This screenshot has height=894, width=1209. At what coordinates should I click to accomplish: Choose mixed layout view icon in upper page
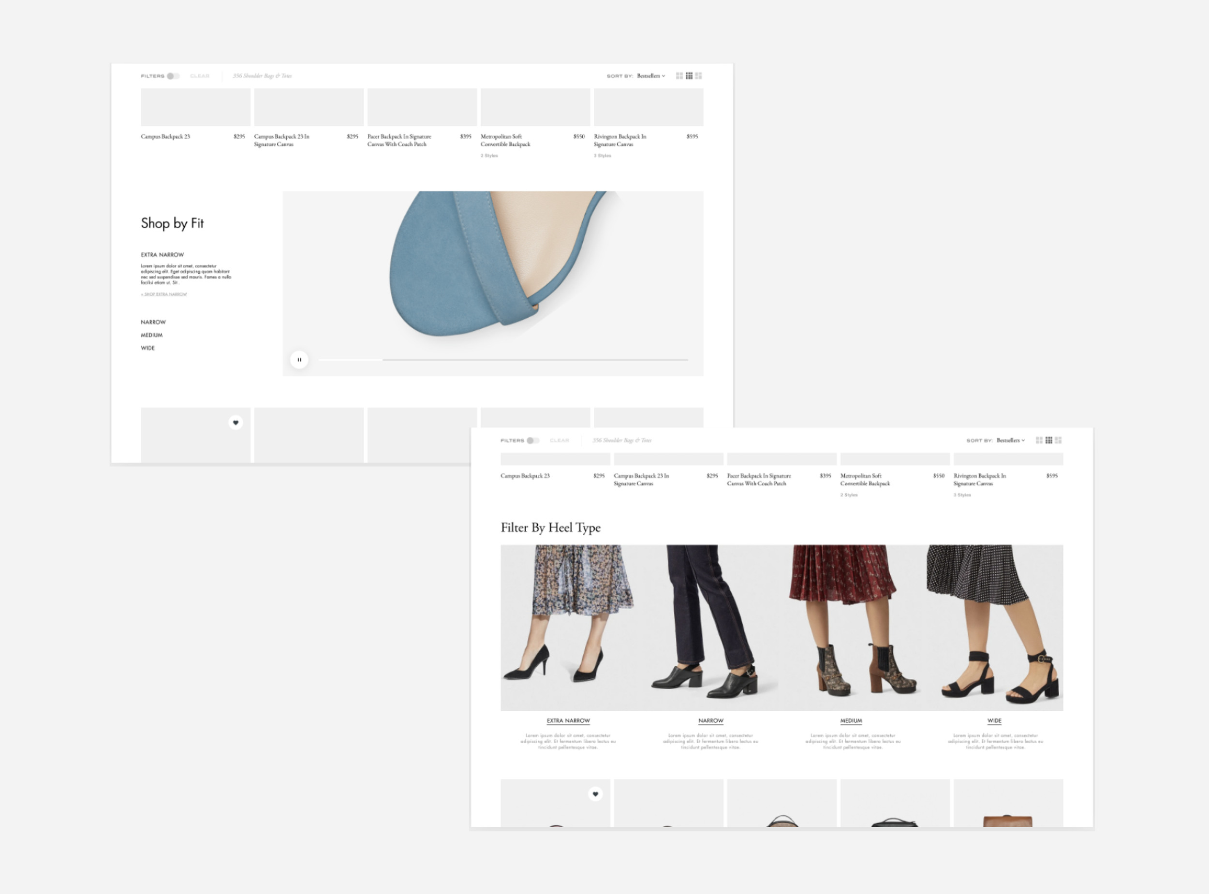699,76
